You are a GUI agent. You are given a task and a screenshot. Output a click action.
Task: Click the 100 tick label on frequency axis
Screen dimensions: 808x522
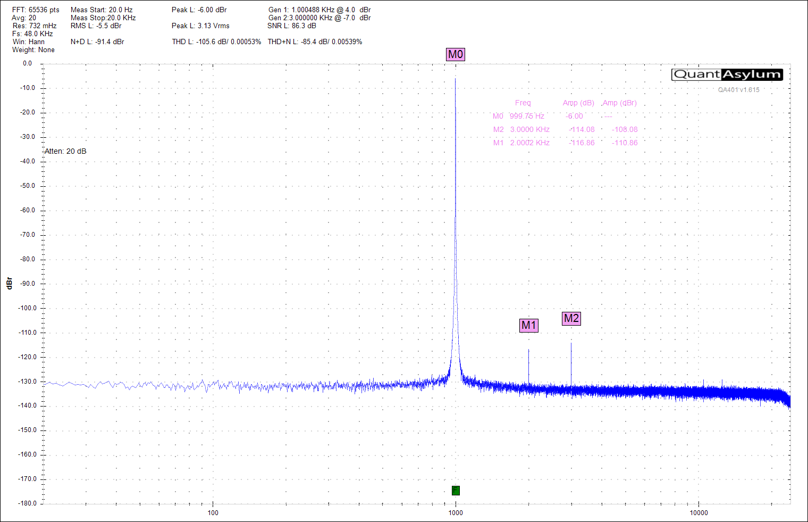213,513
